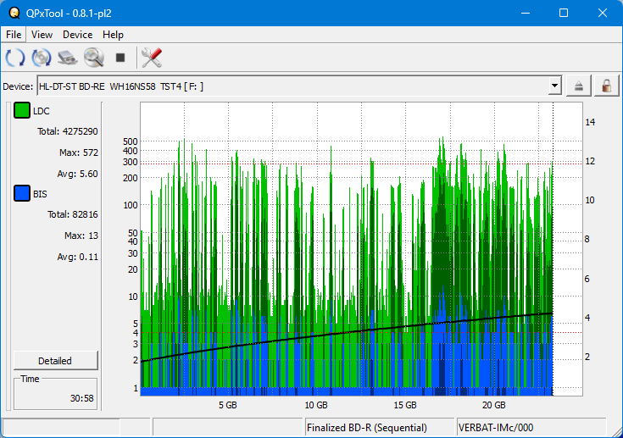Viewport: 623px width, 438px height.
Task: Click the 15 GB axis label
Action: tap(405, 405)
